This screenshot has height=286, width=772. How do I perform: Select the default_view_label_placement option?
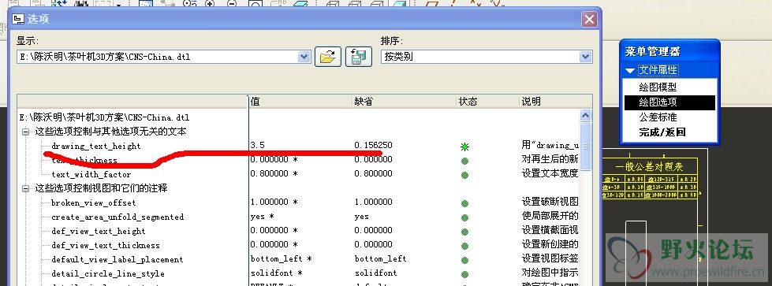pyautogui.click(x=117, y=259)
